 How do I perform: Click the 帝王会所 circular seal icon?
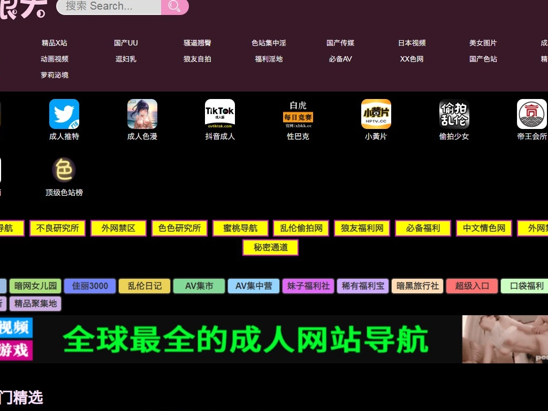(531, 114)
